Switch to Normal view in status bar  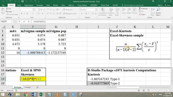pos(139,91)
